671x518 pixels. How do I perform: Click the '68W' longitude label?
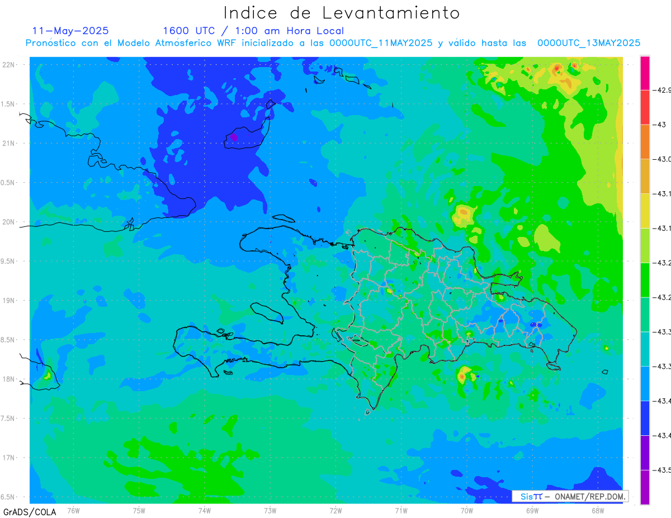[x=598, y=510]
